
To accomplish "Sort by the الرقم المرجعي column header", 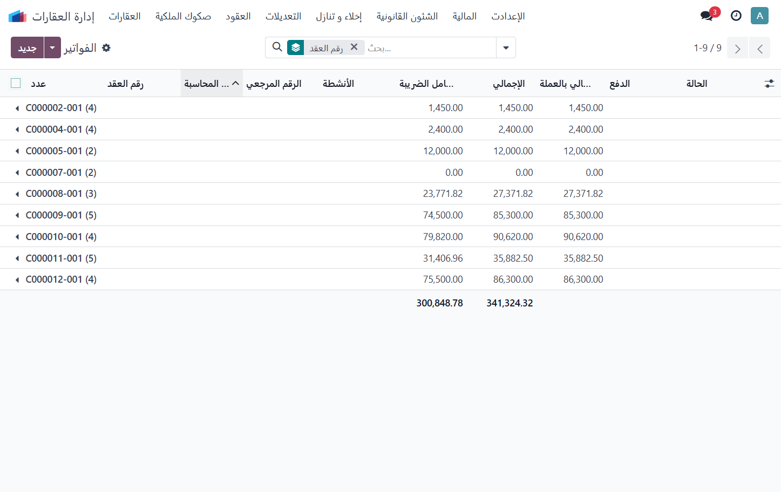I will [274, 84].
